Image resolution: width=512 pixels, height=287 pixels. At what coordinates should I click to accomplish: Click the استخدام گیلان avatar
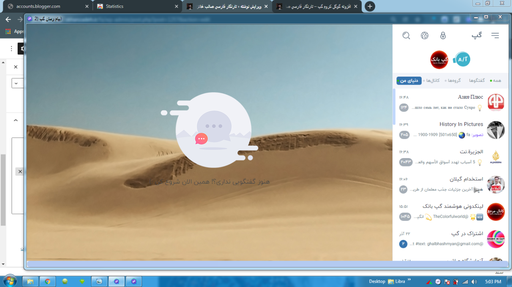(x=496, y=184)
